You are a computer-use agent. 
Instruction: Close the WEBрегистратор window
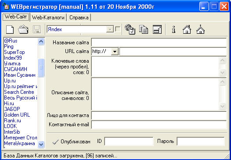[224, 7]
